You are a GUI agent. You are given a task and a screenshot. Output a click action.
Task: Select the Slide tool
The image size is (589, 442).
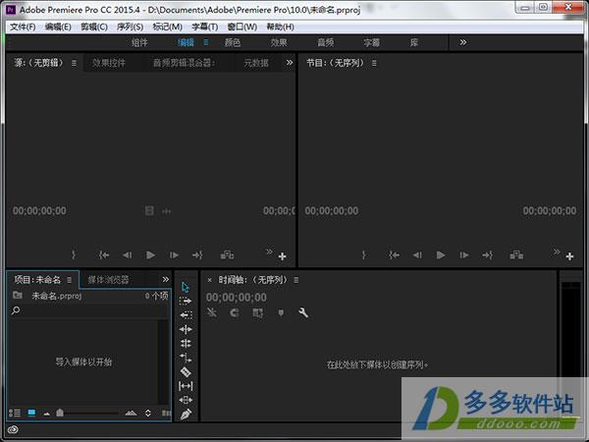pyautogui.click(x=186, y=400)
